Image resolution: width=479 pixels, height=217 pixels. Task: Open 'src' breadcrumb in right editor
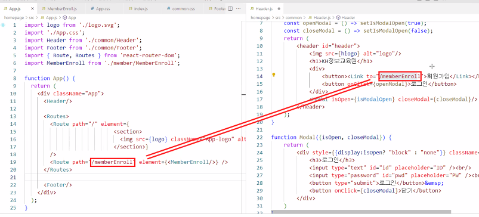(278, 18)
